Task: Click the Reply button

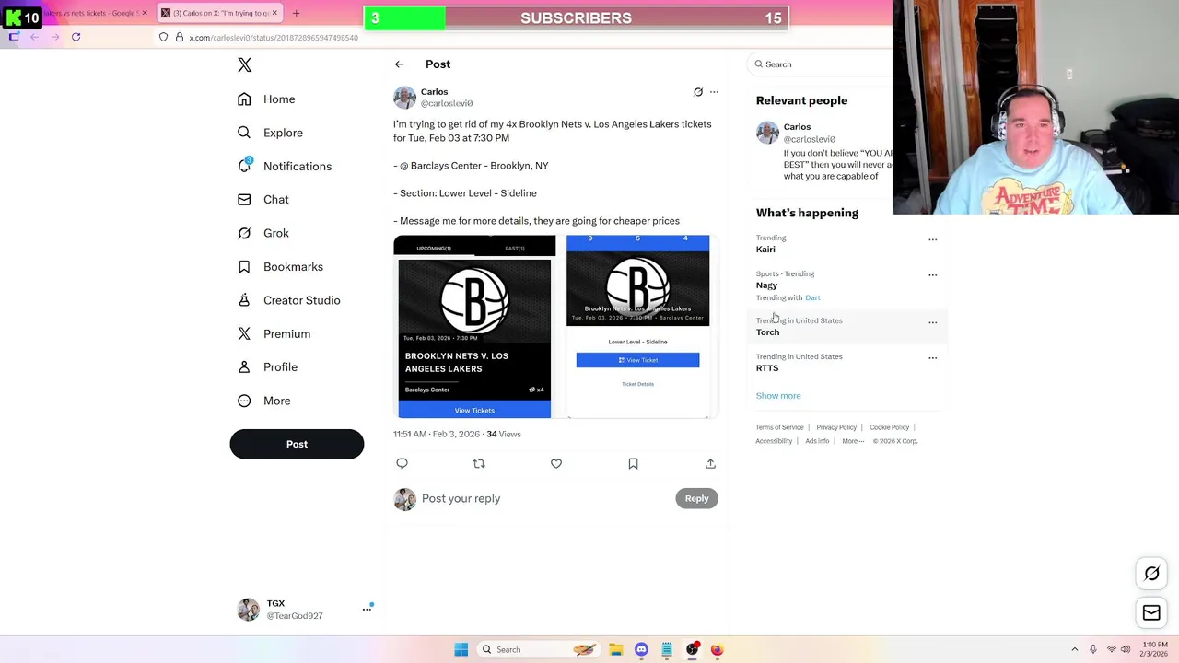Action: pos(696,498)
